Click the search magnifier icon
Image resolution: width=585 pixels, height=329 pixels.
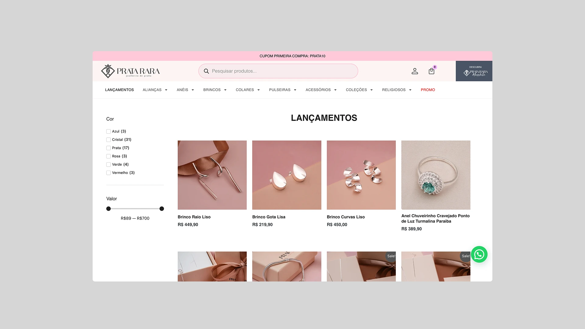click(206, 71)
